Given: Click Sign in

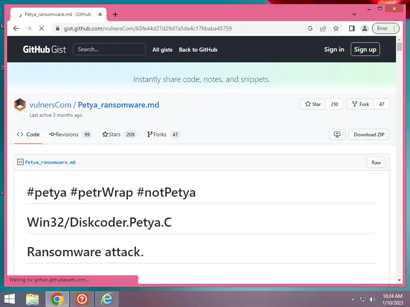Looking at the screenshot, I should (x=334, y=49).
